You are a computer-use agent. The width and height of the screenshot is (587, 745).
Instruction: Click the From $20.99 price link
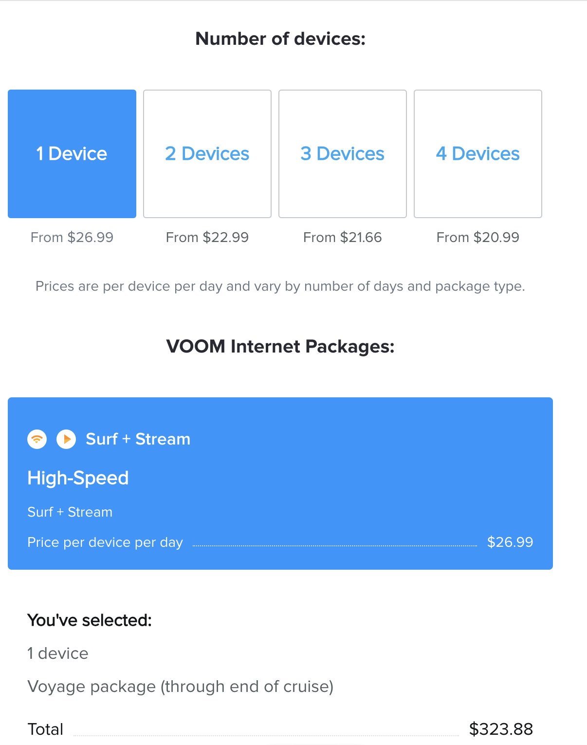(x=478, y=237)
